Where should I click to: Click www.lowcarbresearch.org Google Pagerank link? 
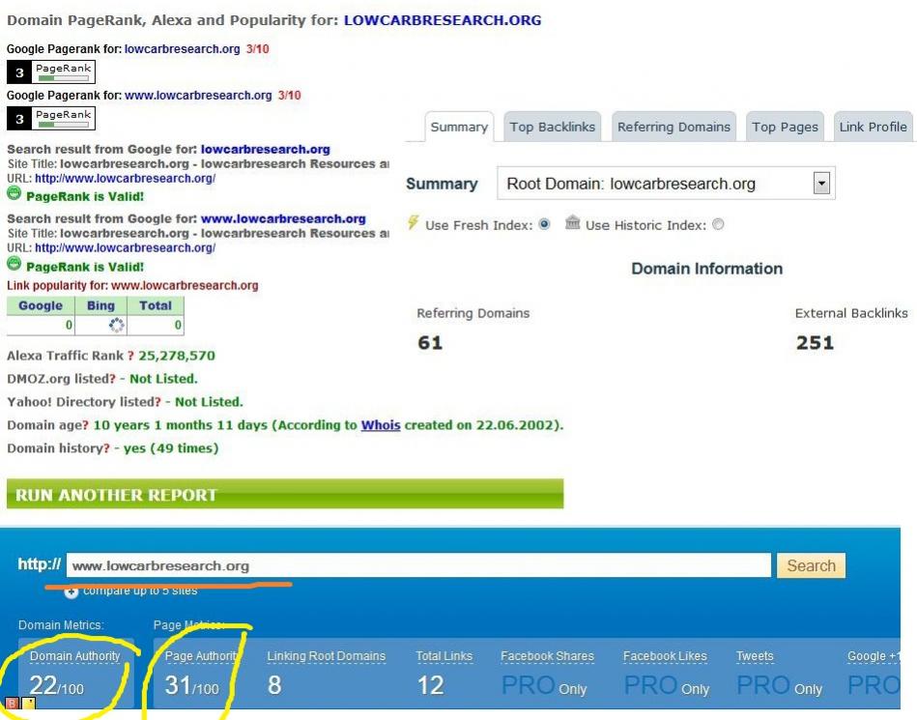point(198,96)
